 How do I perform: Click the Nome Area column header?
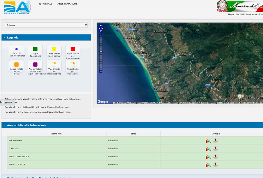coord(57,134)
